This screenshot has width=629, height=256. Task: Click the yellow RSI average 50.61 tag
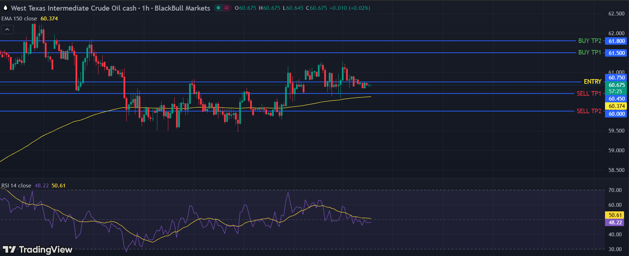click(x=615, y=215)
